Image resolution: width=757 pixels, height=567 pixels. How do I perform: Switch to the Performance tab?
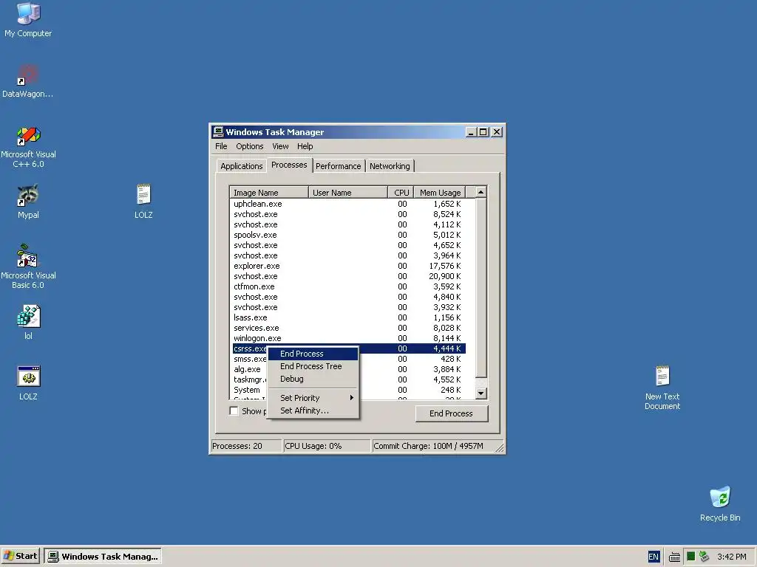pyautogui.click(x=338, y=166)
